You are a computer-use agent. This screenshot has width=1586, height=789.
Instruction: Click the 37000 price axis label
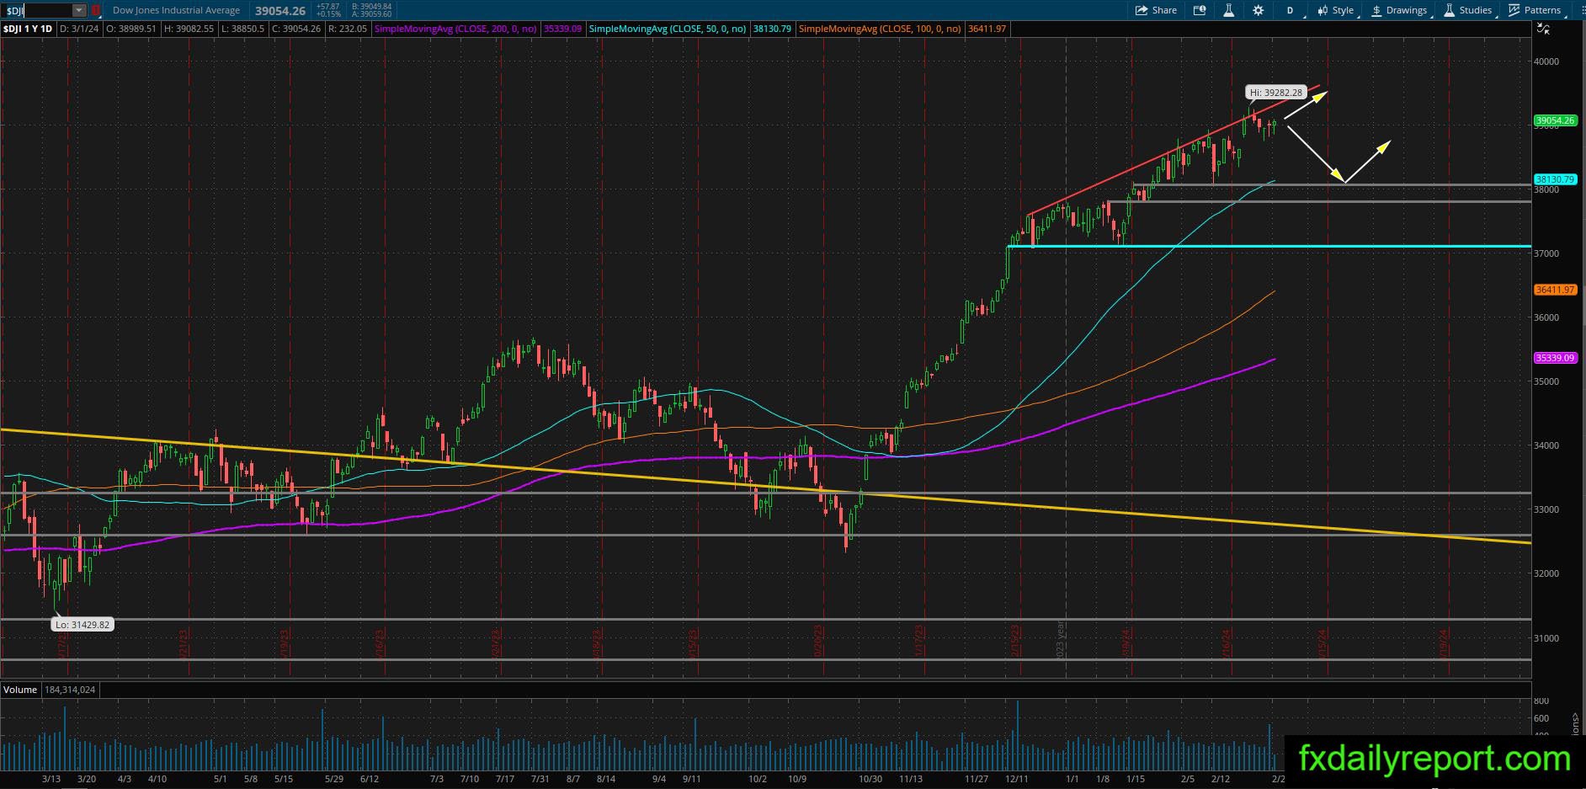(1546, 253)
